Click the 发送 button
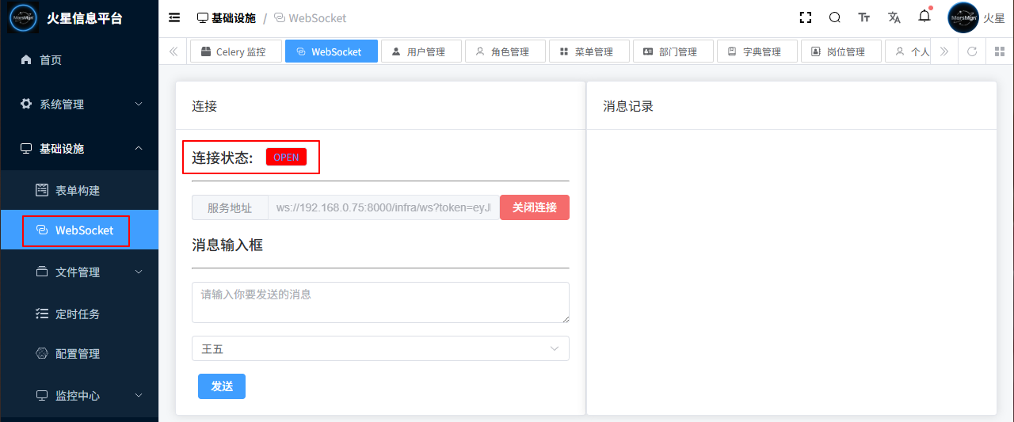The width and height of the screenshot is (1014, 422). click(x=221, y=386)
